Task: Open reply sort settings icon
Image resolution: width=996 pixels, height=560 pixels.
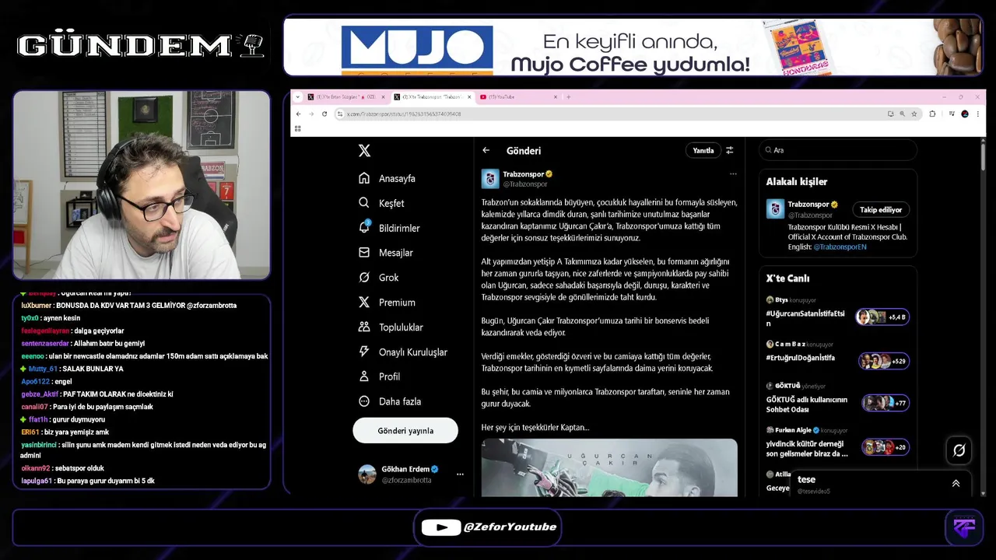Action: (730, 151)
